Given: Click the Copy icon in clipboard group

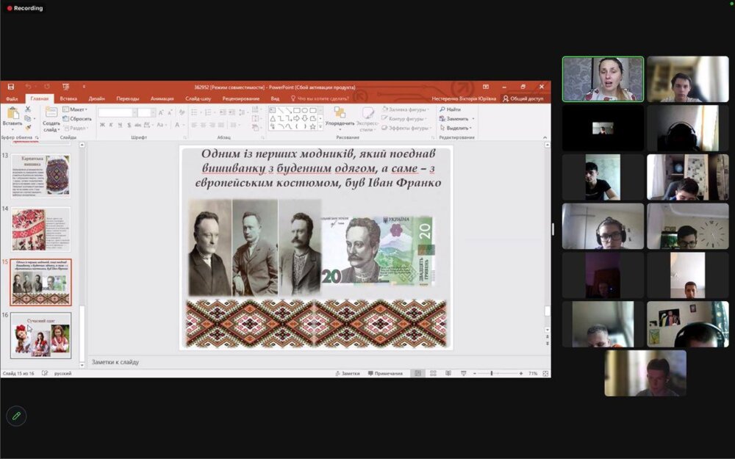Looking at the screenshot, I should tap(28, 118).
